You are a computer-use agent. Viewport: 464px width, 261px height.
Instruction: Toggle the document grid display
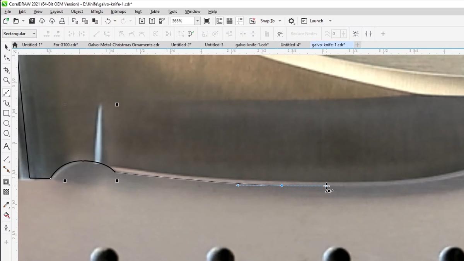tap(229, 20)
